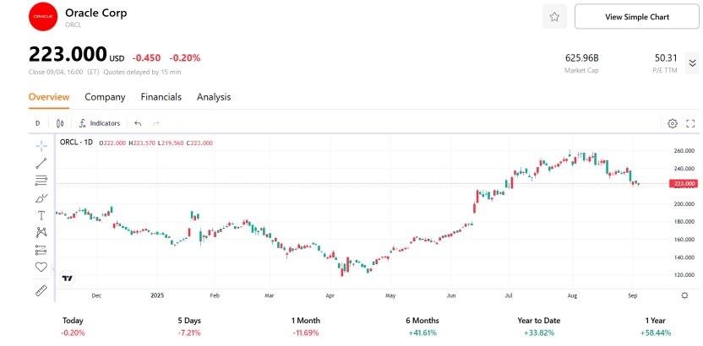Open candlestick chart style dropdown
703x346 pixels.
point(60,123)
